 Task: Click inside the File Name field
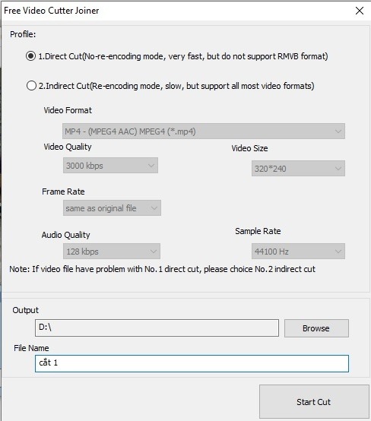pos(192,363)
